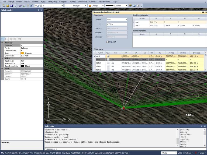The height and width of the screenshot is (155, 207).
Task: Click the Elewacja column header in Obserwacje
Action: pyautogui.click(x=196, y=53)
